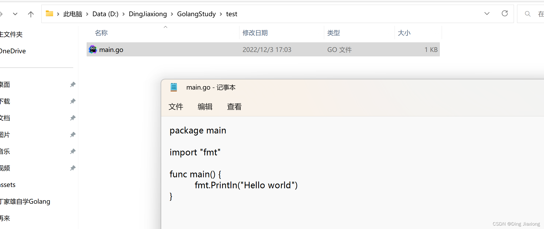Image resolution: width=544 pixels, height=229 pixels.
Task: Select the main.go file row
Action: point(263,49)
